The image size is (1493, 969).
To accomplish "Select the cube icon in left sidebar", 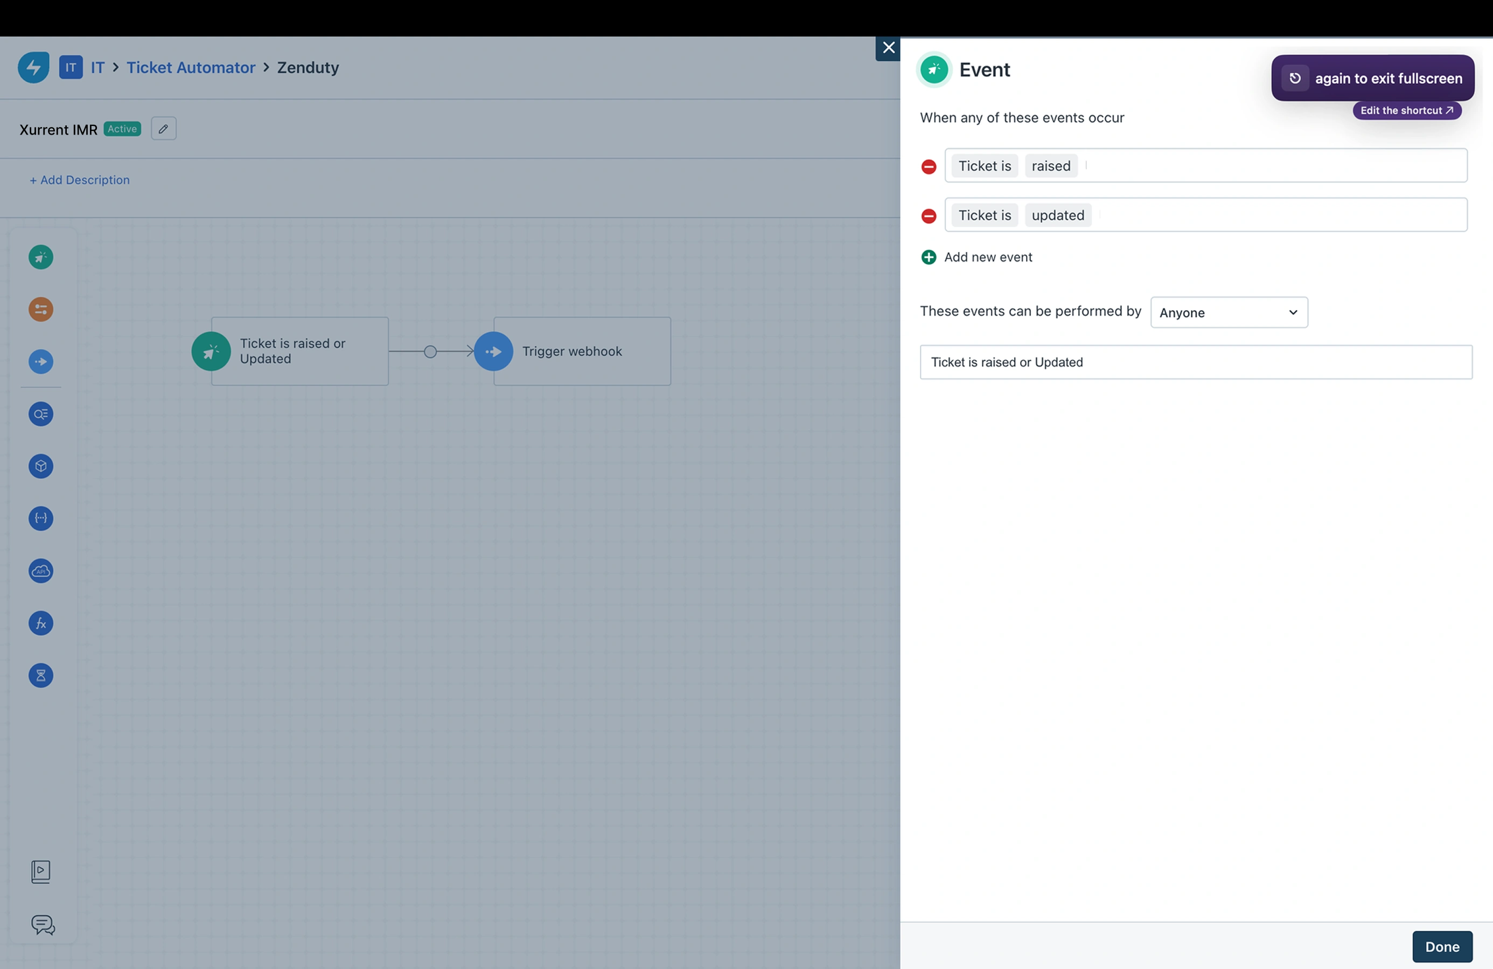I will (41, 466).
